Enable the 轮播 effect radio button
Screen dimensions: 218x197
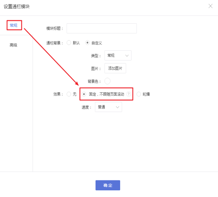coord(138,94)
